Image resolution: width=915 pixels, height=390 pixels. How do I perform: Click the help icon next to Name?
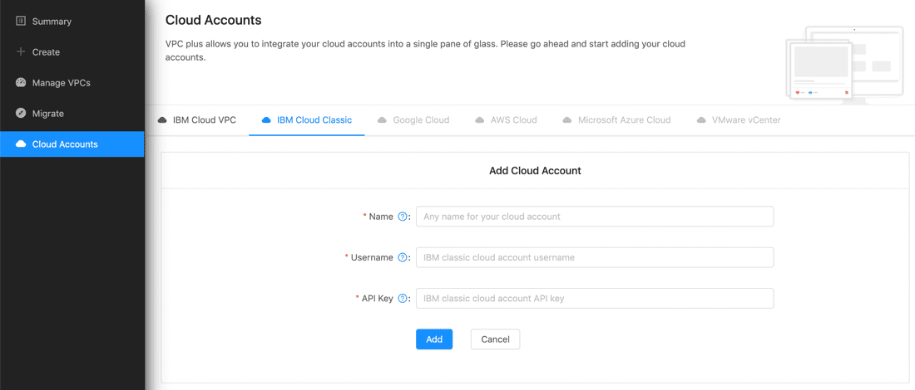[x=402, y=217]
